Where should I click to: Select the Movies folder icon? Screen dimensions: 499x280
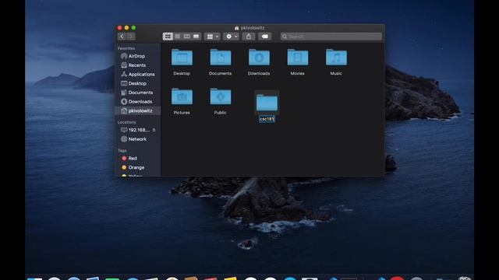pos(298,58)
